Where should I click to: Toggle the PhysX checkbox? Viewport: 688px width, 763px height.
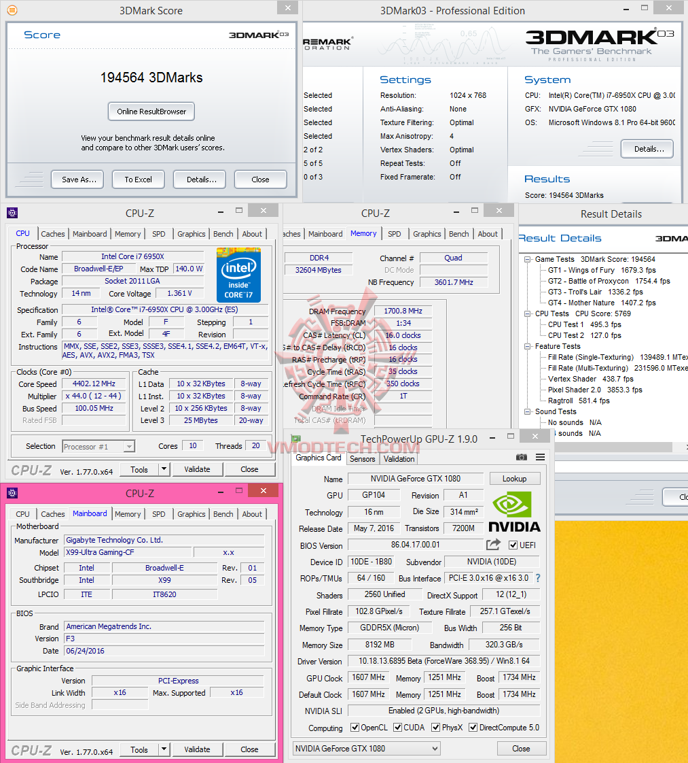coord(436,728)
